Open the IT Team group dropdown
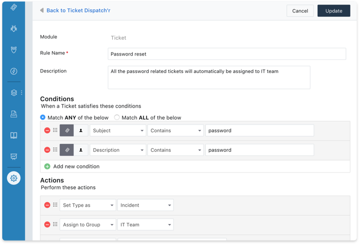 tap(145, 225)
